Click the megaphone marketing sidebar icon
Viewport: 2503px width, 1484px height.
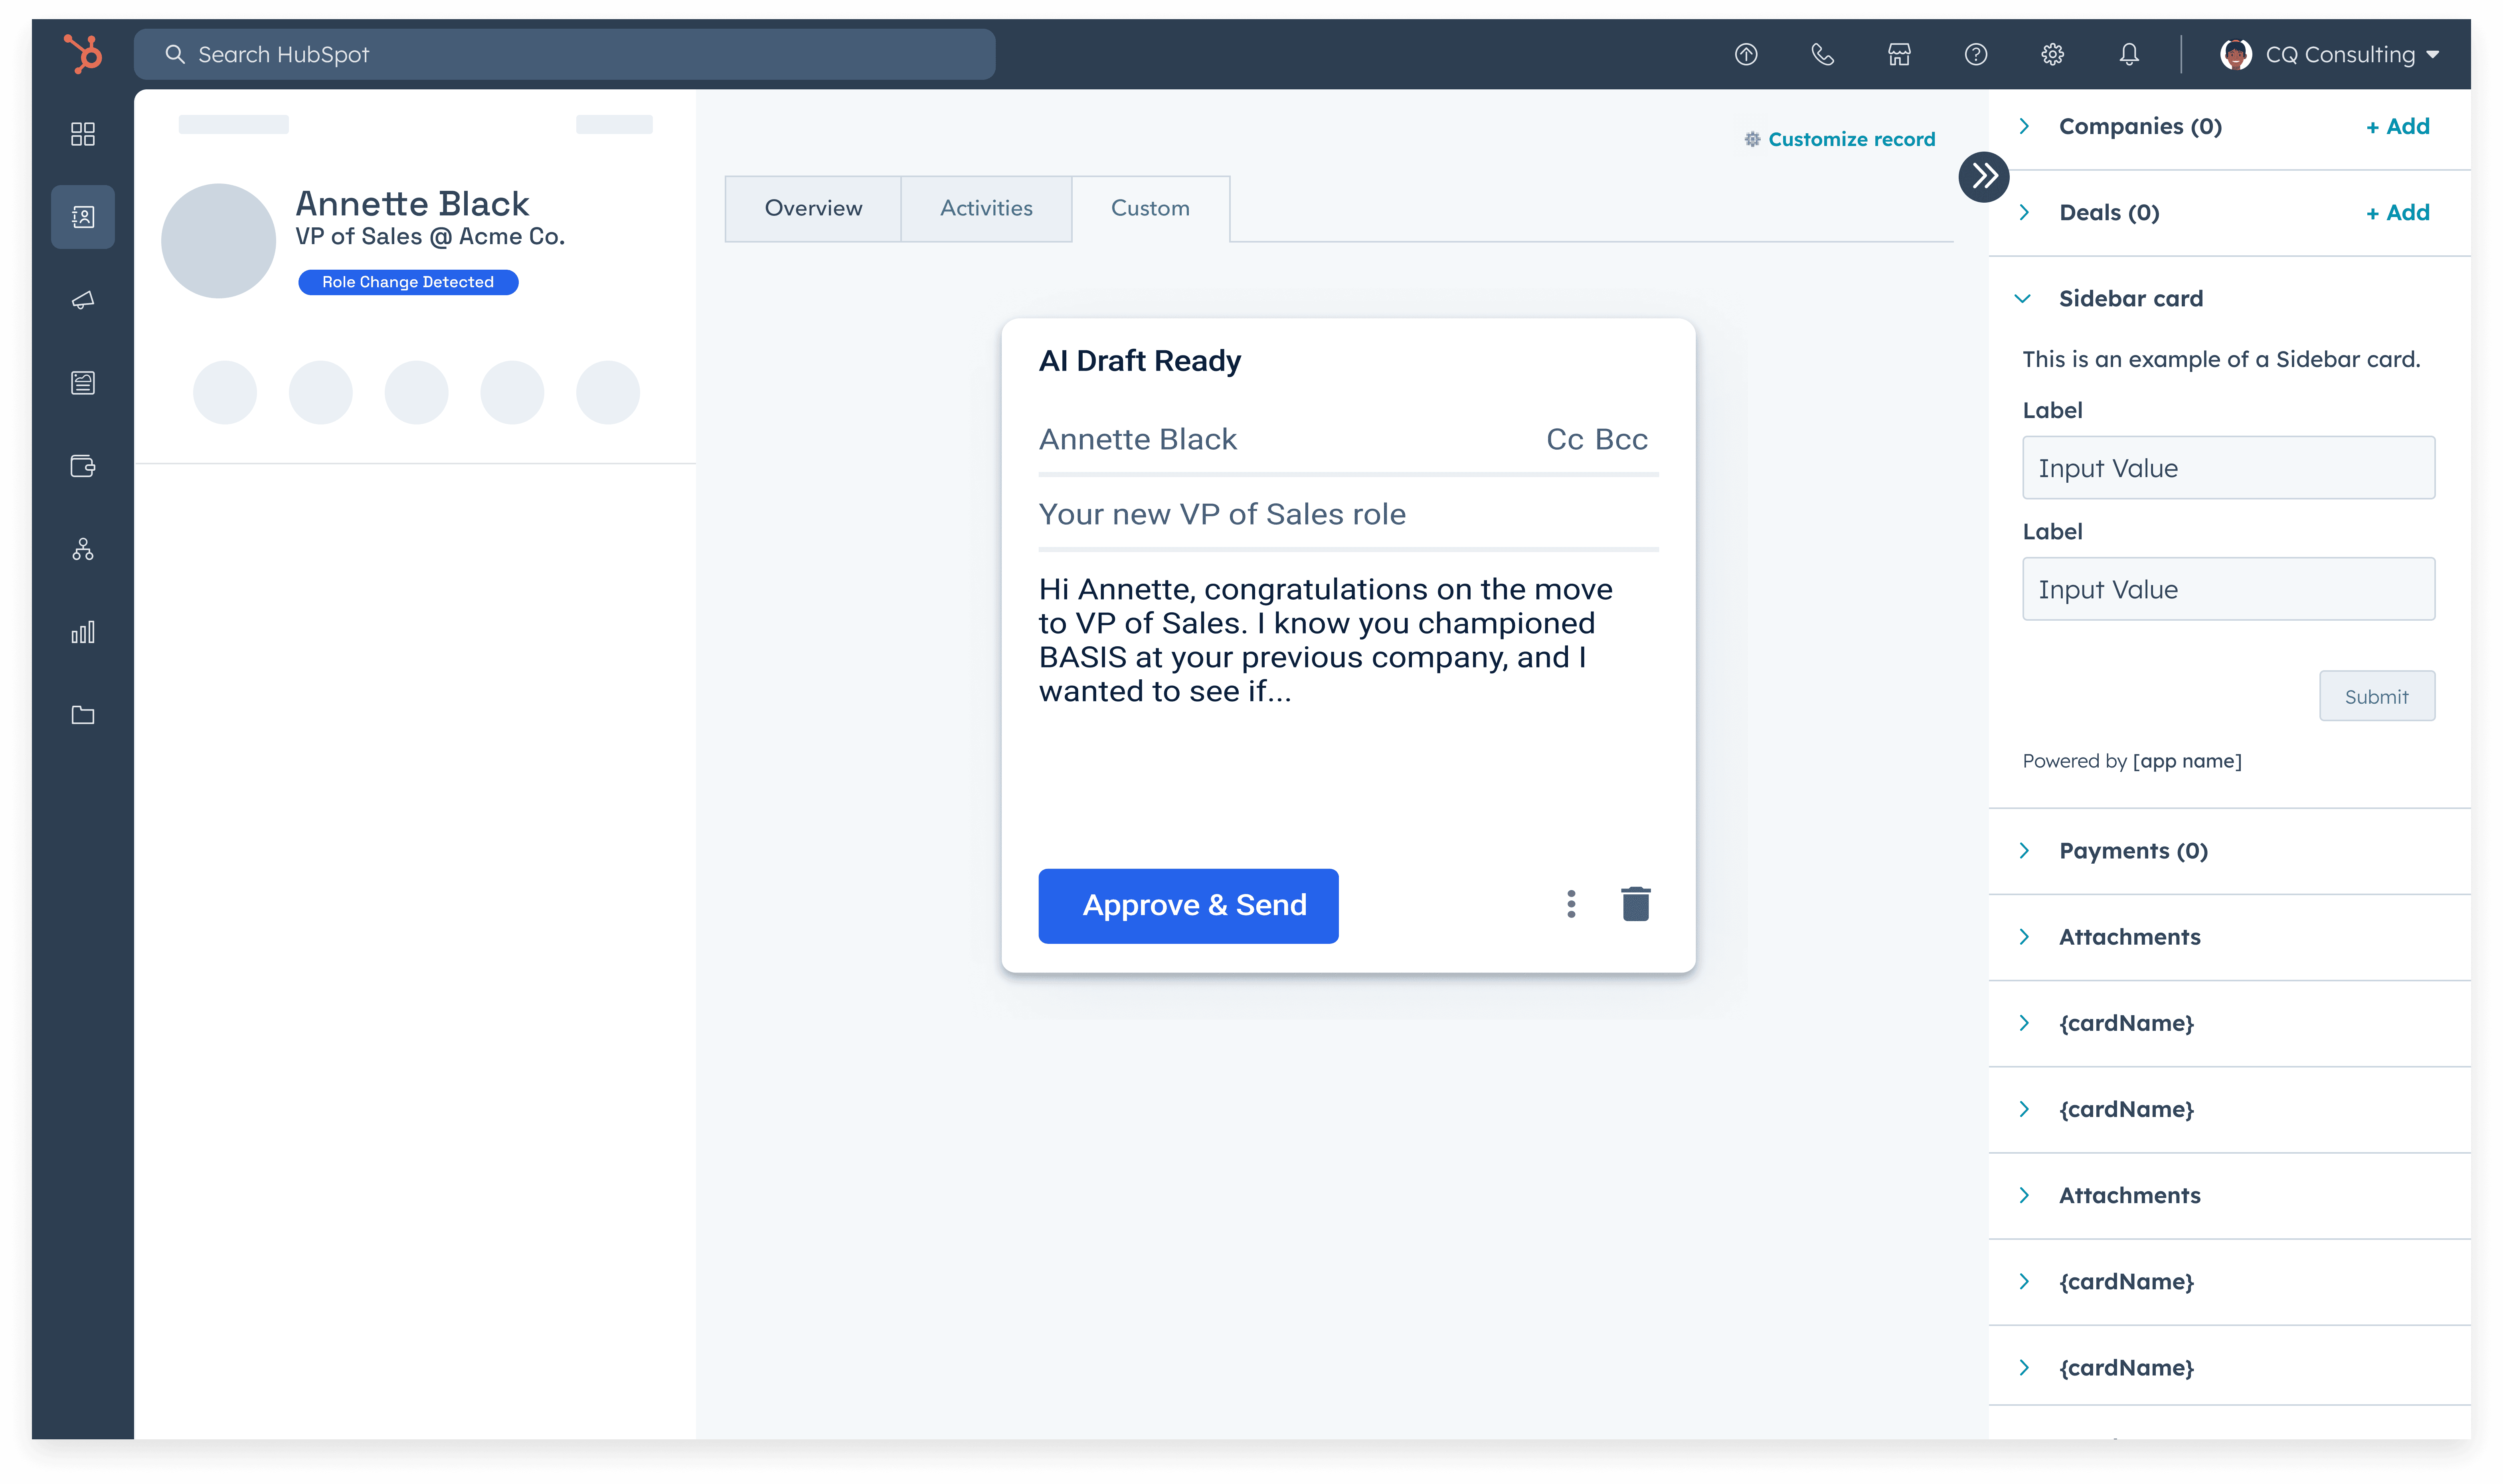click(x=83, y=300)
